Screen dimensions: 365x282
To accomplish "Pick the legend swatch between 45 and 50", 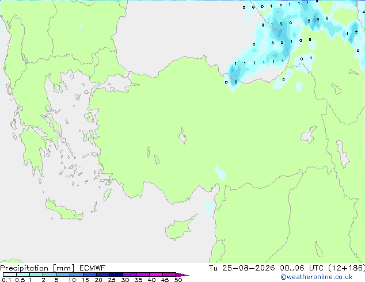I will [169, 275].
